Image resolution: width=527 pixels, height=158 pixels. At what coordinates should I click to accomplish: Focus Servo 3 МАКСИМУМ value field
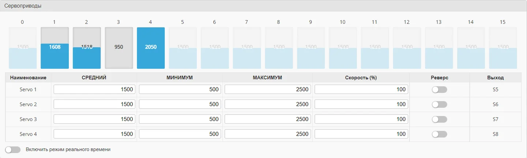coord(268,119)
